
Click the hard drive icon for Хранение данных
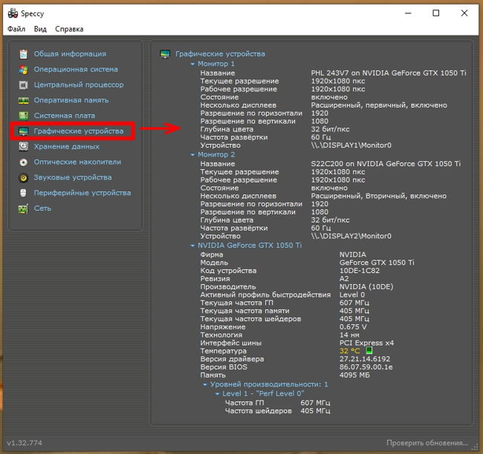(x=24, y=146)
